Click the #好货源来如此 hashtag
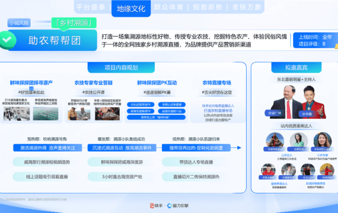 (x=31, y=92)
